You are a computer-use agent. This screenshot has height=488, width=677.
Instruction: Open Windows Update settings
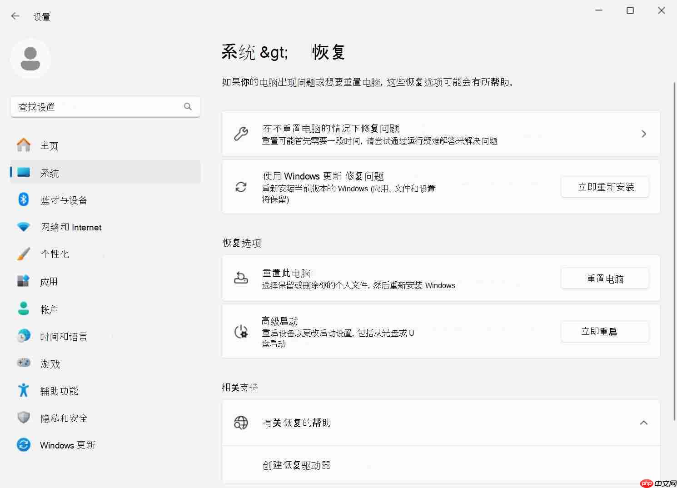coord(67,445)
